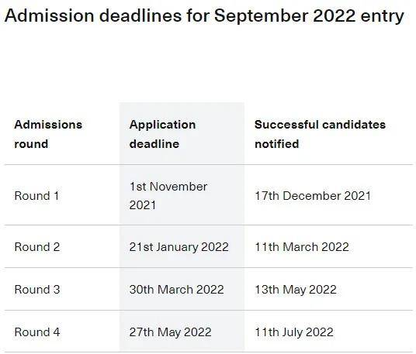Click the 1st November 2021 deadline cell
416x354 pixels.
(168, 196)
